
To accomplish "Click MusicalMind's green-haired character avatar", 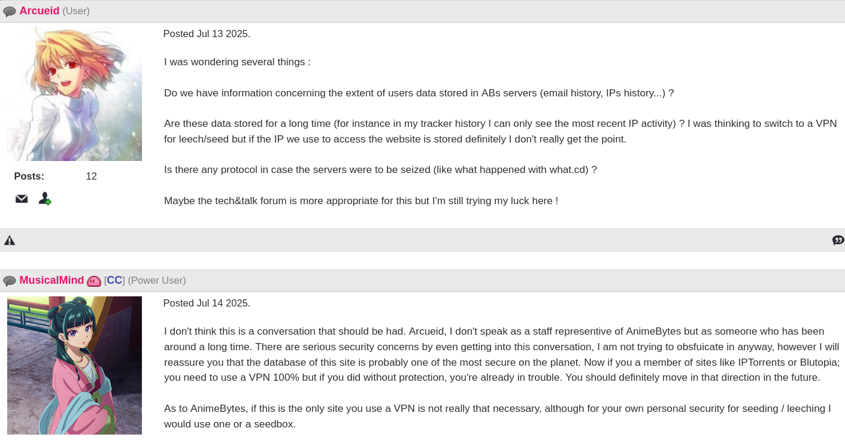I will [x=74, y=365].
